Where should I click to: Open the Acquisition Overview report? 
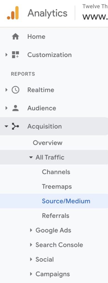click(48, 143)
